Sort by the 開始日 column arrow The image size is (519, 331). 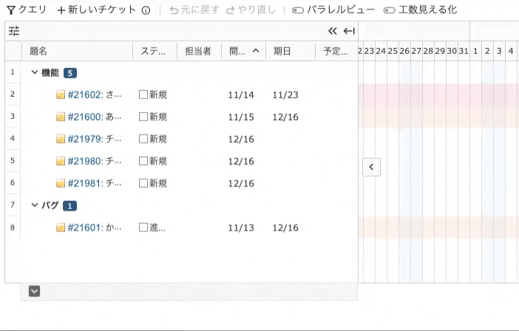coord(256,51)
